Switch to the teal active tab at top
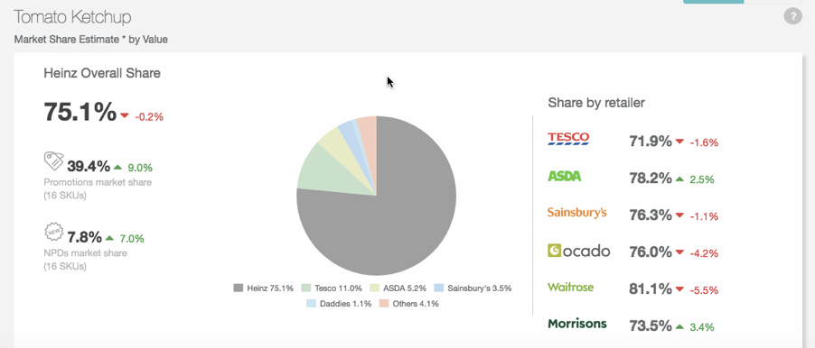The height and width of the screenshot is (348, 815). [713, 2]
